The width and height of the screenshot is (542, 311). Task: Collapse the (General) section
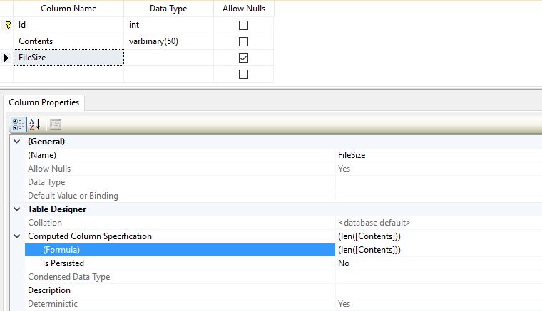coord(16,142)
